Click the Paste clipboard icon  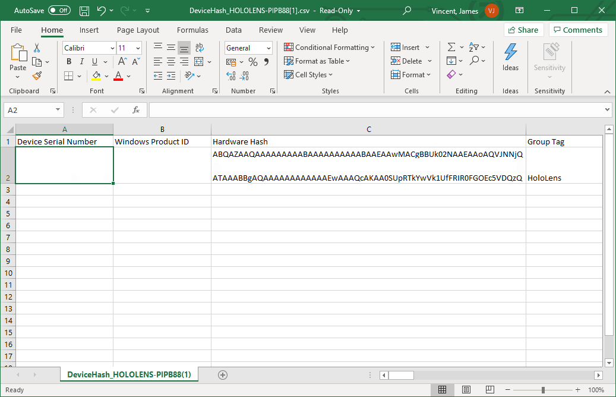pos(18,53)
